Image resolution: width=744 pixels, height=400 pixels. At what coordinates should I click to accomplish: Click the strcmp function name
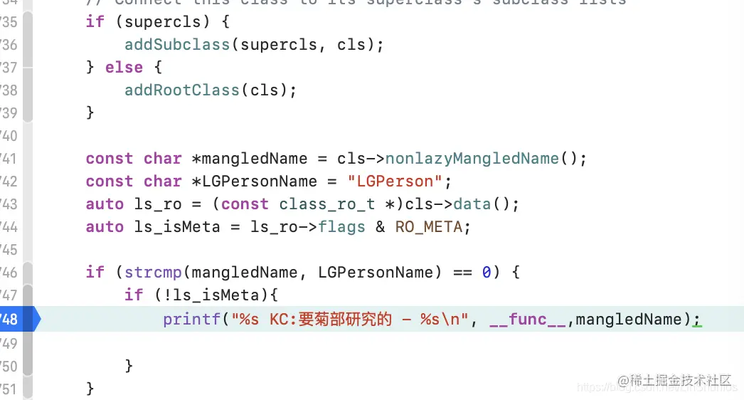click(153, 273)
